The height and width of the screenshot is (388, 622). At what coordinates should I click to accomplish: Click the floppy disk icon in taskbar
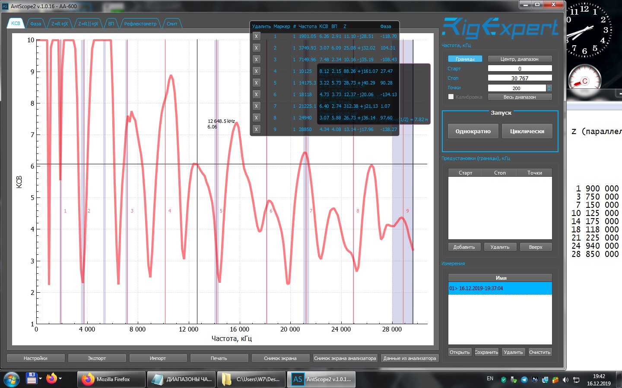(x=32, y=379)
